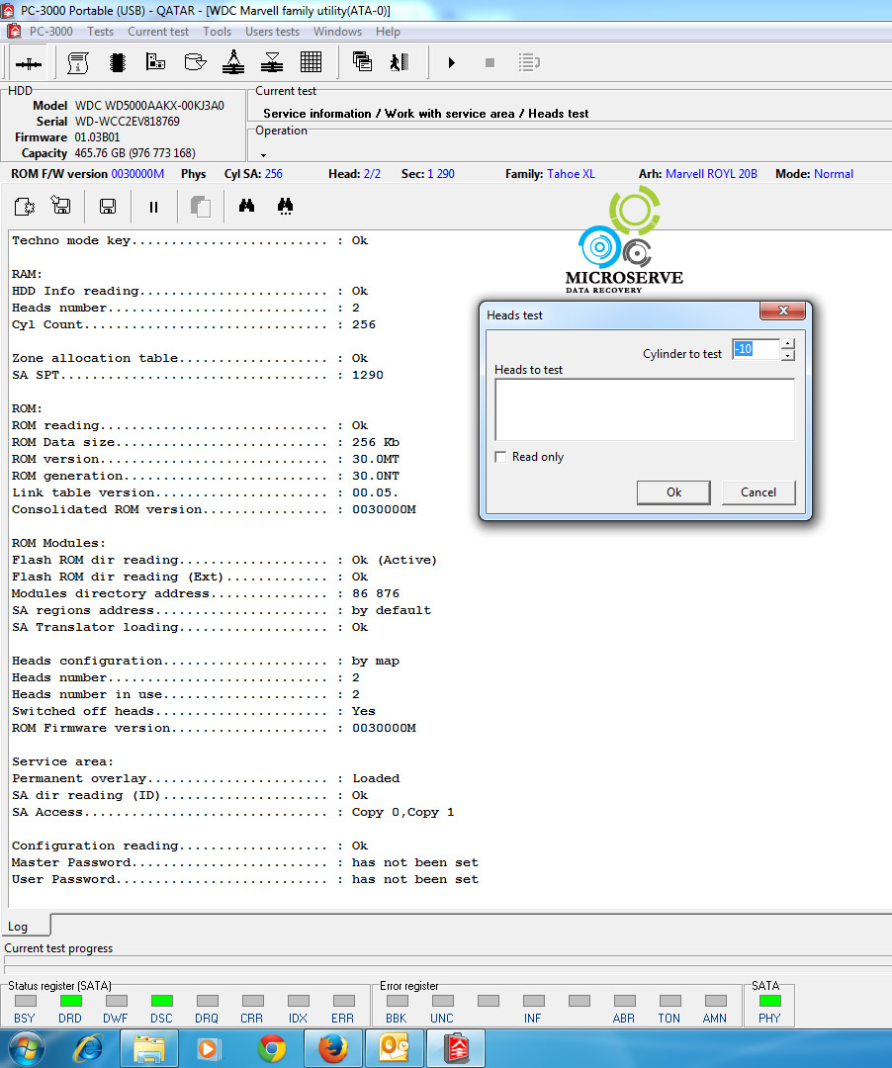Click the Family value Tahoe XL
The image size is (892, 1068).
571,174
